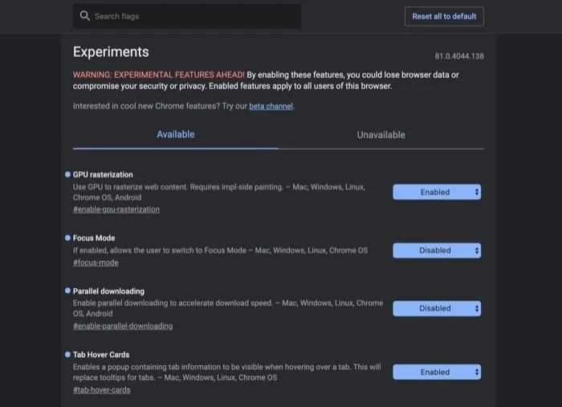Click #enable-parallel-downloading anchor link
Image resolution: width=562 pixels, height=407 pixels.
point(122,326)
